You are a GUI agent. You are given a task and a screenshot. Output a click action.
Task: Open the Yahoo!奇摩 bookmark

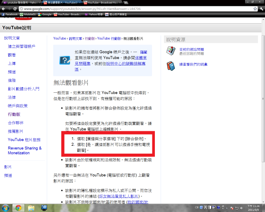click(94, 14)
